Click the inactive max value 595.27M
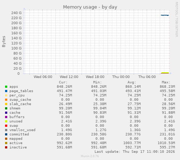This screenshot has height=160, width=180. (167, 147)
